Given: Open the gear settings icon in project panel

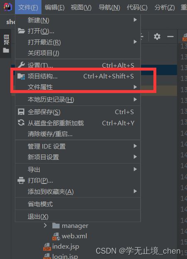Looking at the screenshot, I should (157, 37).
